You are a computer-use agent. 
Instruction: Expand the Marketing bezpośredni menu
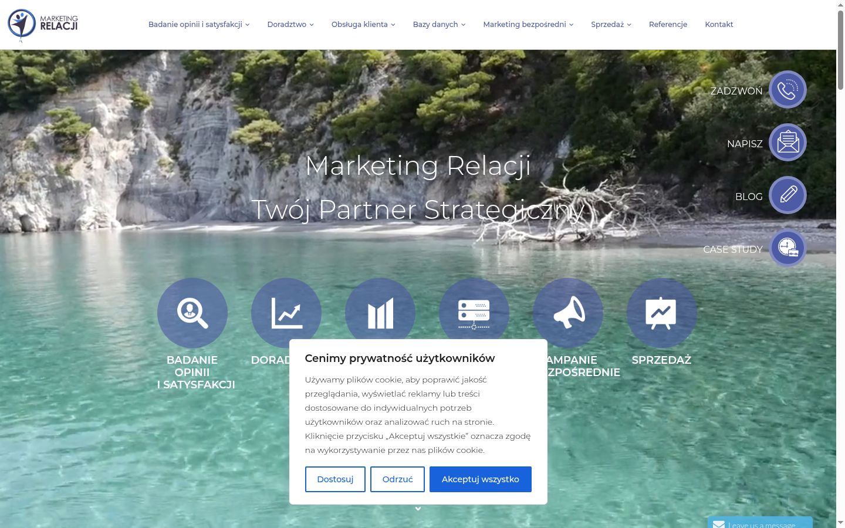pyautogui.click(x=528, y=25)
